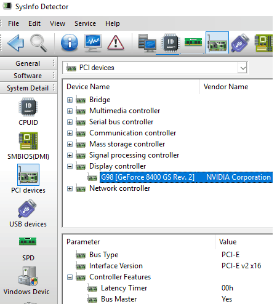Open CPUID in the sidebar

click(28, 112)
